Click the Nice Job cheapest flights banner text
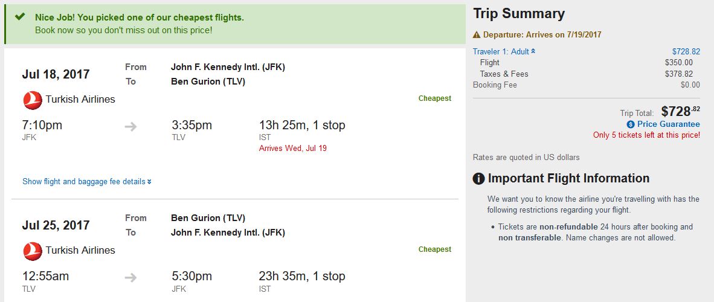Viewport: 714px width, 302px height. (x=140, y=18)
